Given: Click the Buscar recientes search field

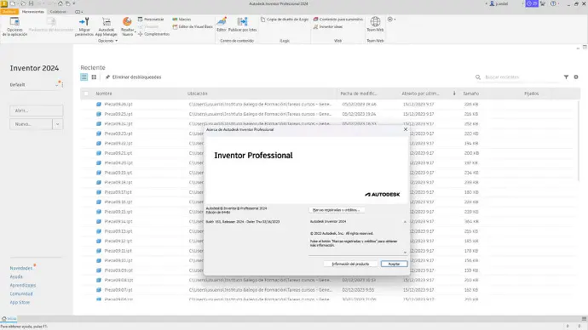Looking at the screenshot, I should coord(522,77).
